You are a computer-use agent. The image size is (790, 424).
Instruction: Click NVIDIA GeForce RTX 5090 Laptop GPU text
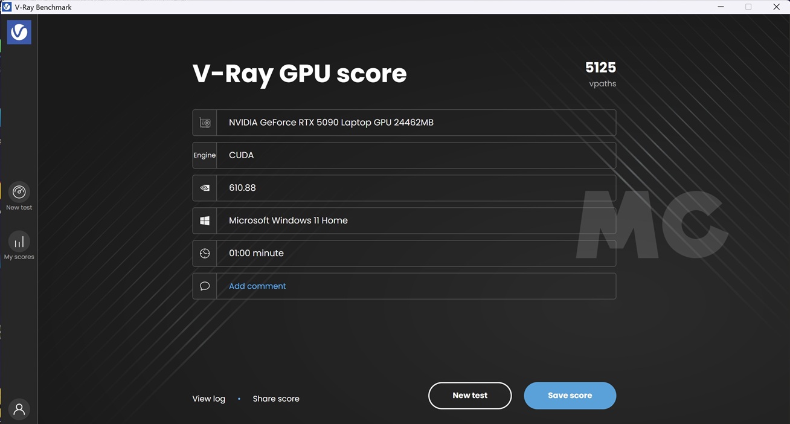click(x=331, y=123)
